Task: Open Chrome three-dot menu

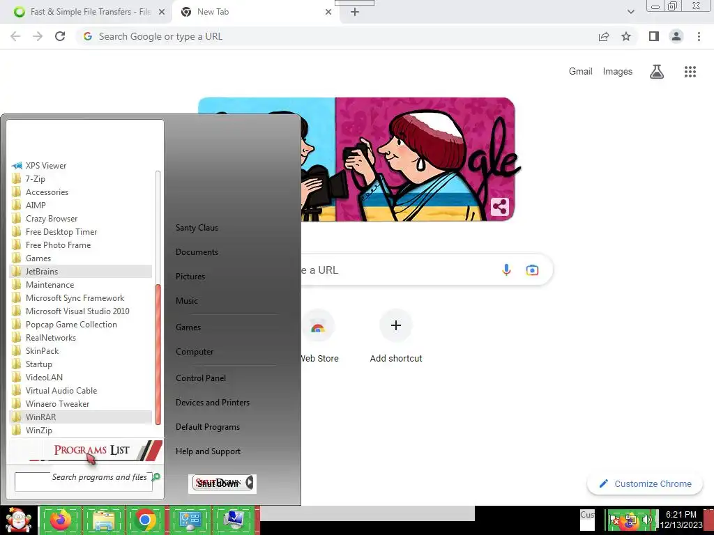Action: tap(699, 36)
